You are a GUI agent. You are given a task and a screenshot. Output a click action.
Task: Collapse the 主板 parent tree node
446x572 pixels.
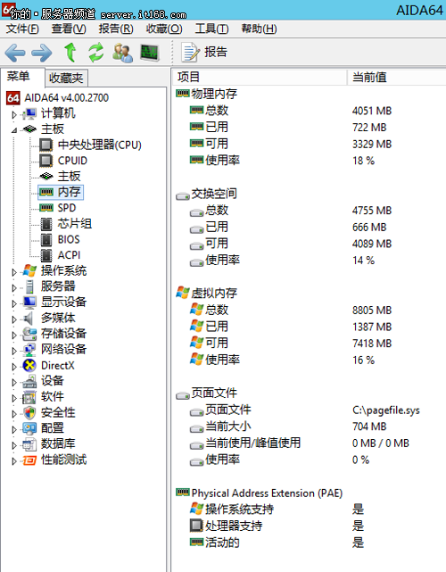(14, 130)
